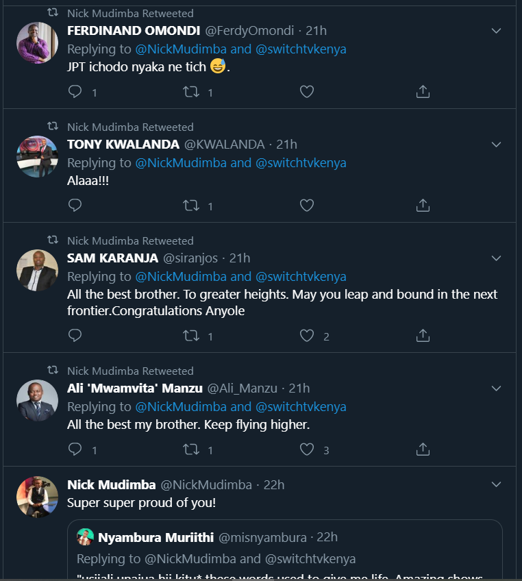The height and width of the screenshot is (581, 522).
Task: Reply to Ali Manzu's tweet
Action: click(75, 449)
